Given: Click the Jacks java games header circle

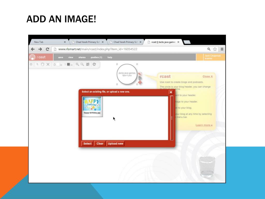Looking at the screenshot, I should [x=127, y=74].
